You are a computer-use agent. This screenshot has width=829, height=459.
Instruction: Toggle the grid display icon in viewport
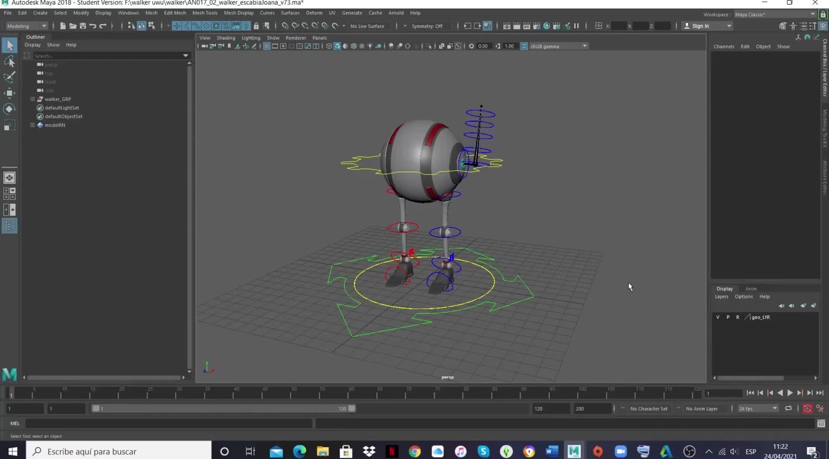click(266, 46)
